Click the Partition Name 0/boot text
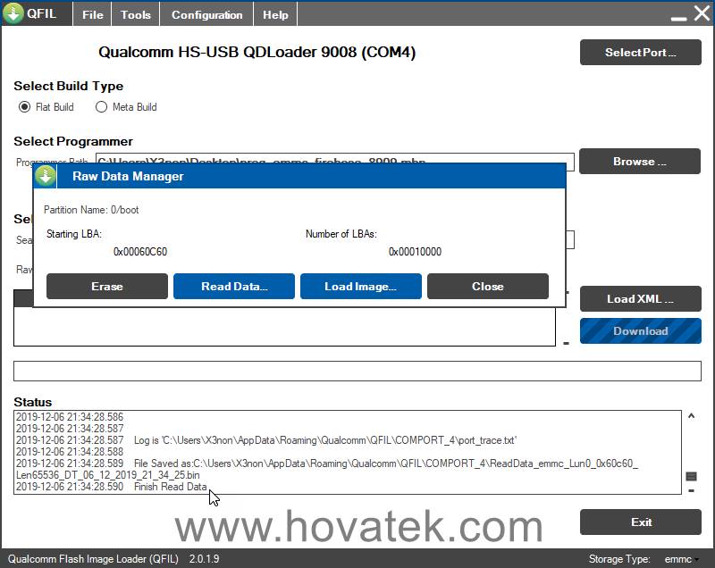The width and height of the screenshot is (715, 568). [x=91, y=210]
